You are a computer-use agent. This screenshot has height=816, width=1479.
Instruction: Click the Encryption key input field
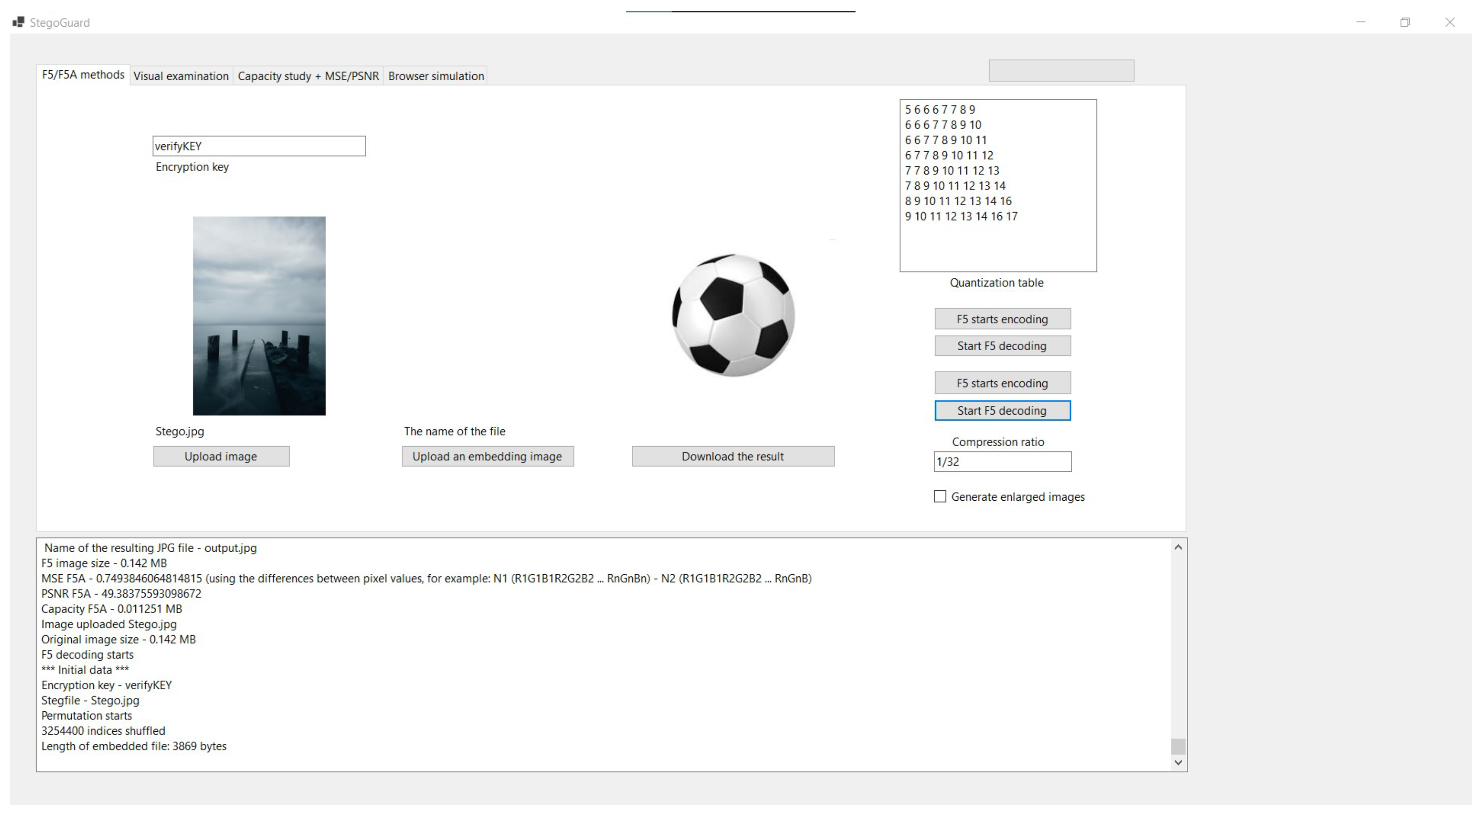click(x=259, y=146)
